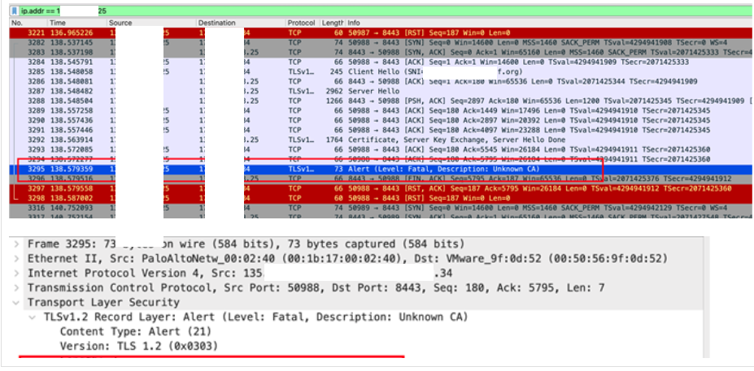Select packet 3289 with Ack=1449
Screen dimensions: 754x371
(x=381, y=110)
